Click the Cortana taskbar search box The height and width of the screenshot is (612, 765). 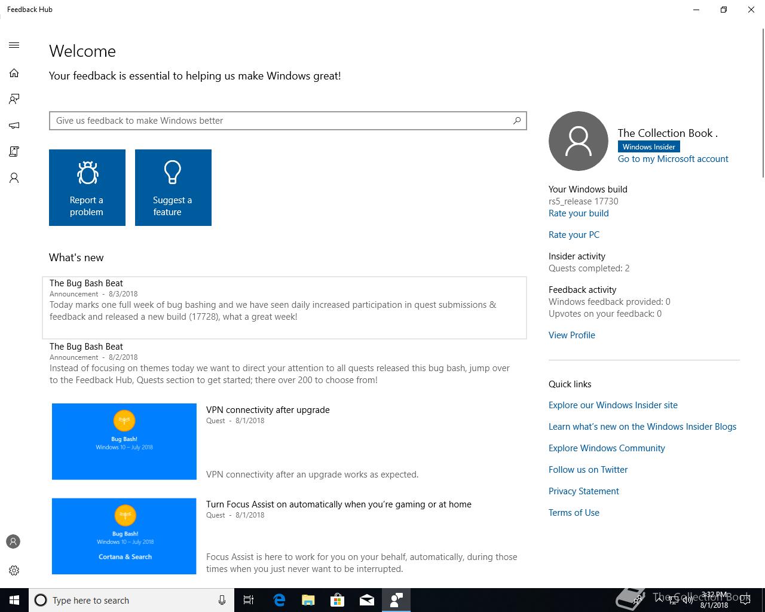tap(131, 600)
